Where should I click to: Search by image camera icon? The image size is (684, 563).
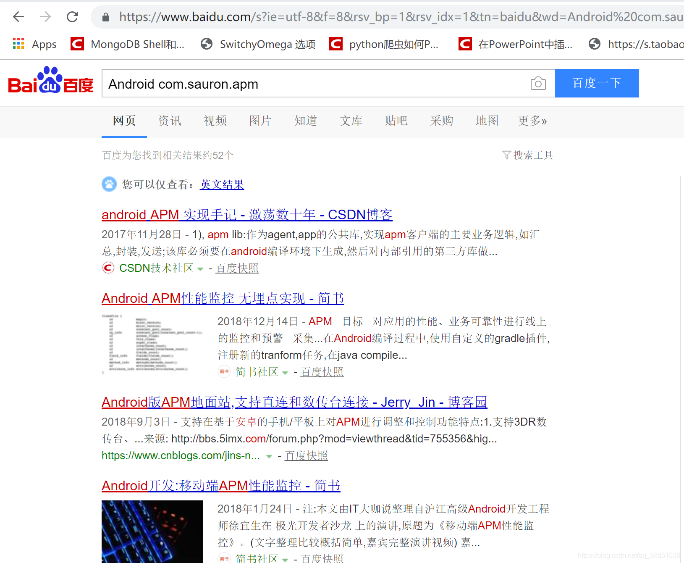point(538,83)
